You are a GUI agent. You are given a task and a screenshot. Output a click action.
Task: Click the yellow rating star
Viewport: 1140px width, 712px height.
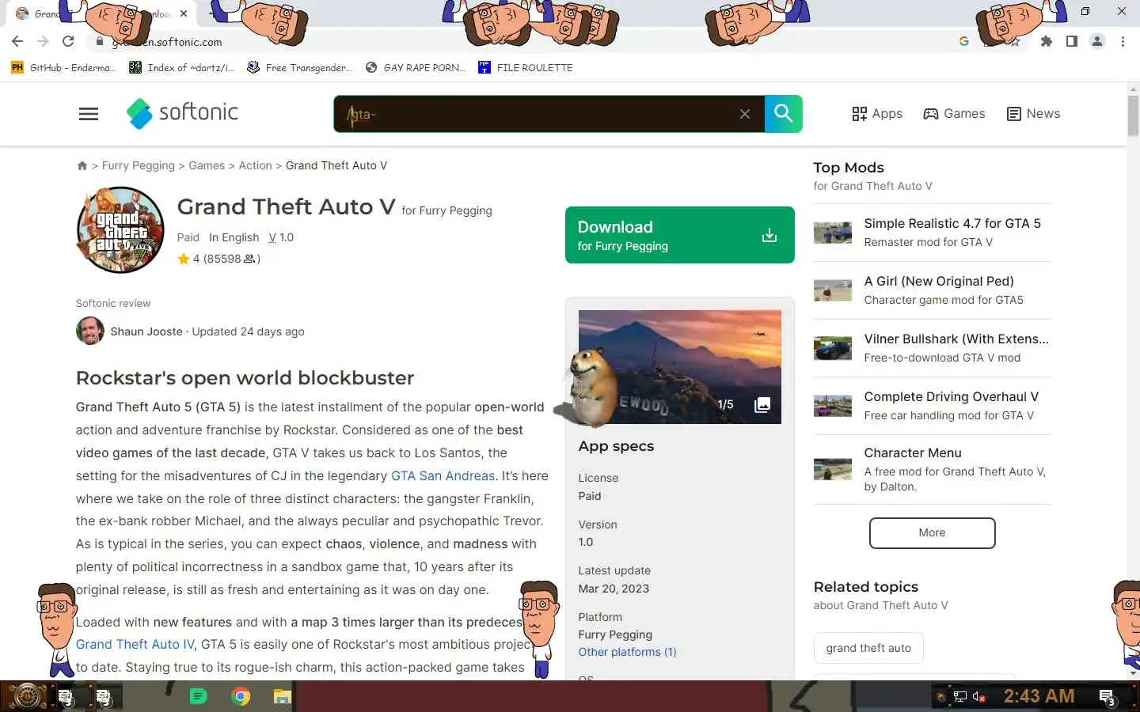(184, 259)
